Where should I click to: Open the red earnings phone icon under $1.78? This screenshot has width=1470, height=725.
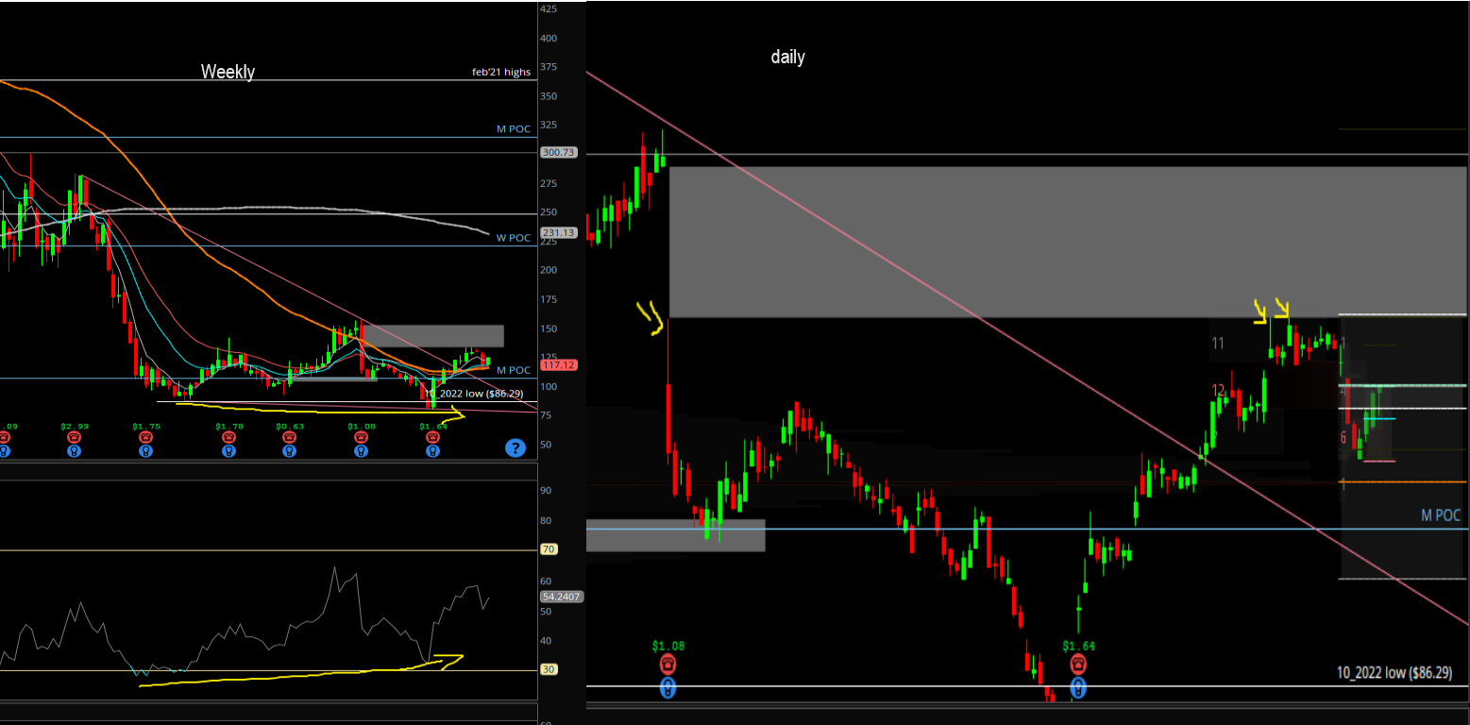228,438
